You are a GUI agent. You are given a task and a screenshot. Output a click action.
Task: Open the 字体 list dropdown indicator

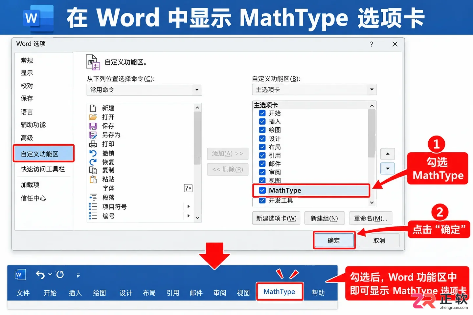[188, 188]
